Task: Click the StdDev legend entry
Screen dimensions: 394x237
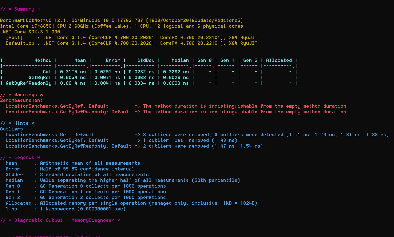Action: pyautogui.click(x=14, y=175)
